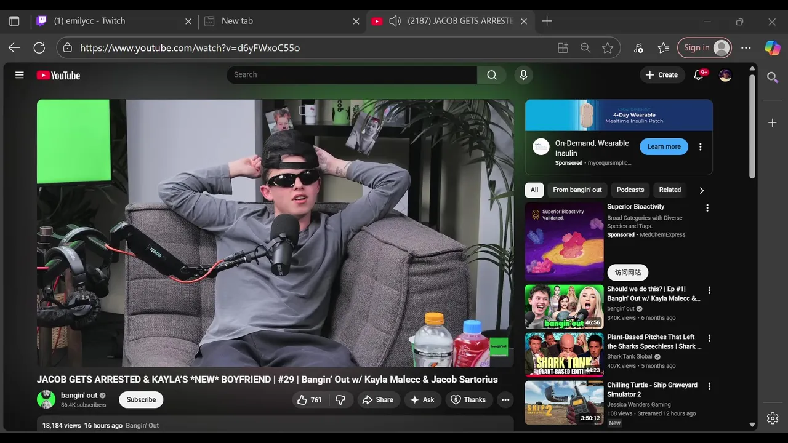Open 'Chilling Turtle - Ship Graveyard Simulator 2' title
The width and height of the screenshot is (788, 443).
point(653,390)
